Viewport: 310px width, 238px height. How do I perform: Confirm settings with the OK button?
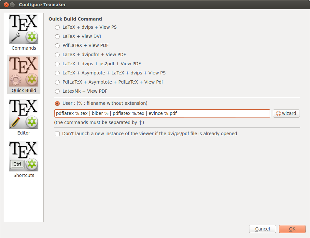point(292,229)
